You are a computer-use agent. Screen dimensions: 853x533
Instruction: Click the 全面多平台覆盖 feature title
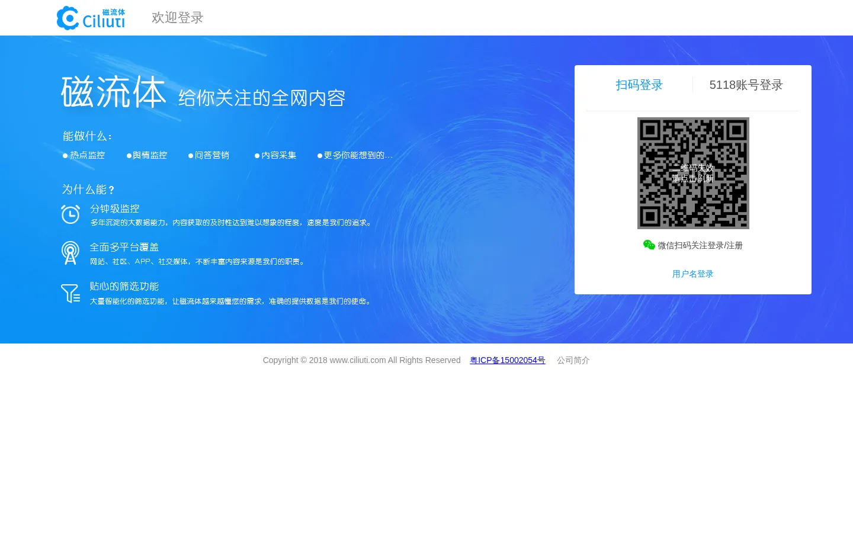tap(124, 247)
